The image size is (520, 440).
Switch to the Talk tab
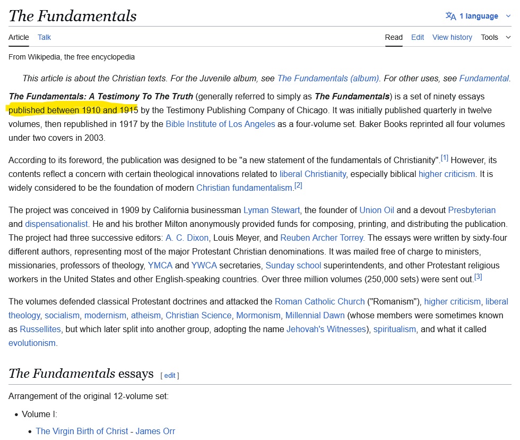[44, 37]
